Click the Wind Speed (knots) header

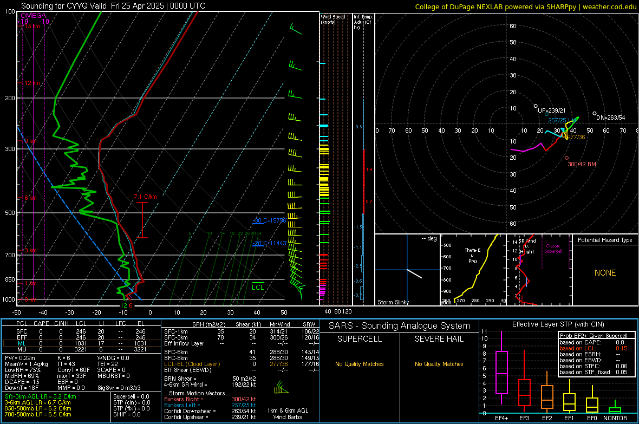[333, 19]
